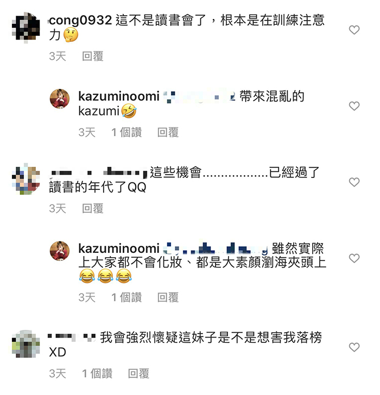View 1個讚 on the XD comment
Image resolution: width=380 pixels, height=395 pixels.
pyautogui.click(x=97, y=373)
